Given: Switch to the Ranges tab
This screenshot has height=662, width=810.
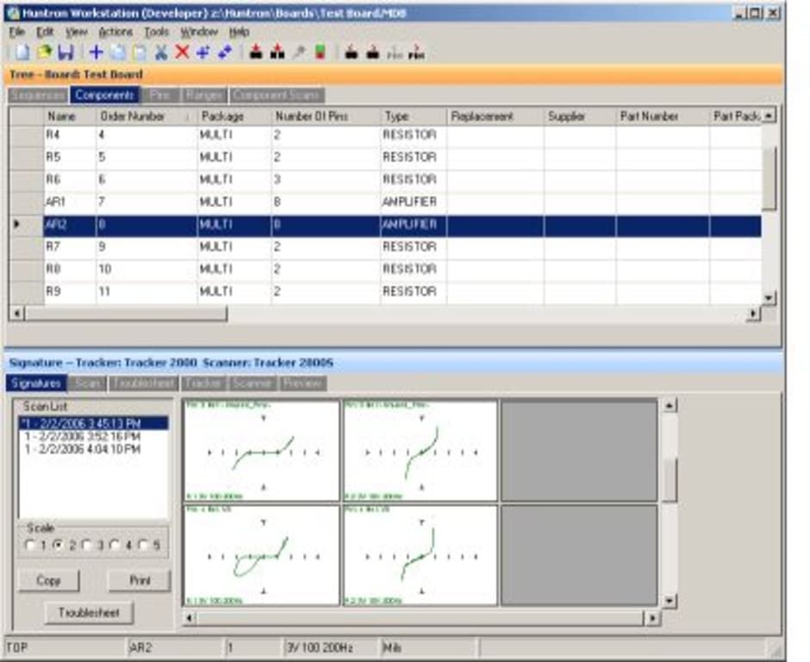Looking at the screenshot, I should click(x=204, y=95).
